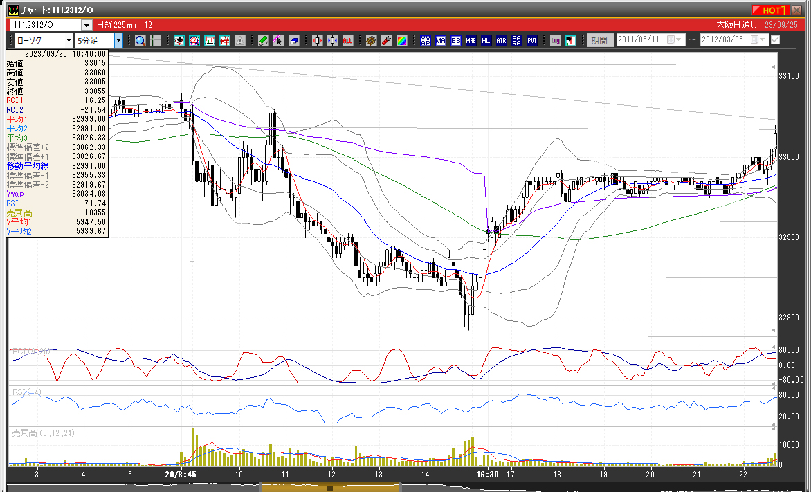Image resolution: width=811 pixels, height=492 pixels.
Task: Click the RSI value row showing 71.74
Action: (56, 203)
